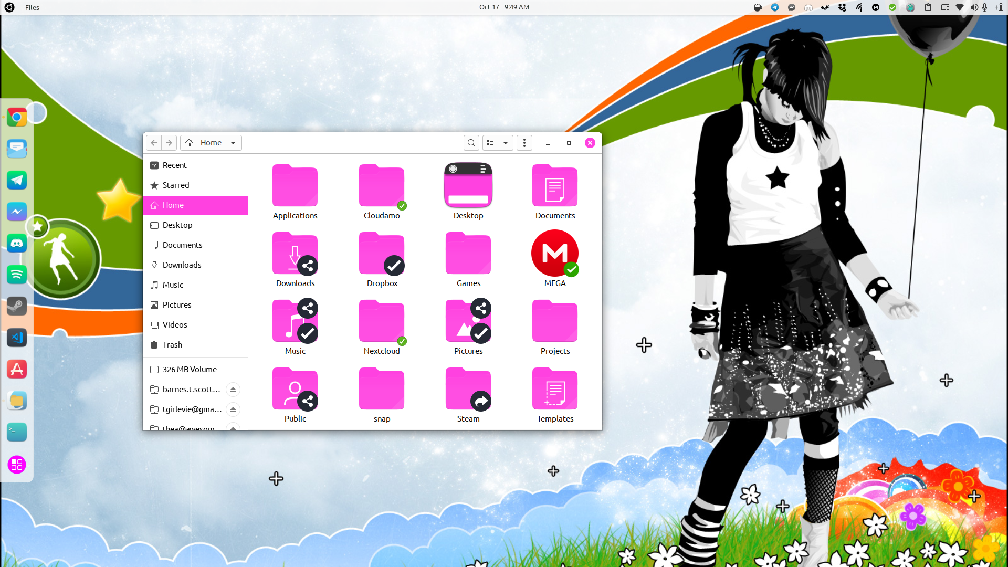Launch Discord from the dock

[17, 243]
